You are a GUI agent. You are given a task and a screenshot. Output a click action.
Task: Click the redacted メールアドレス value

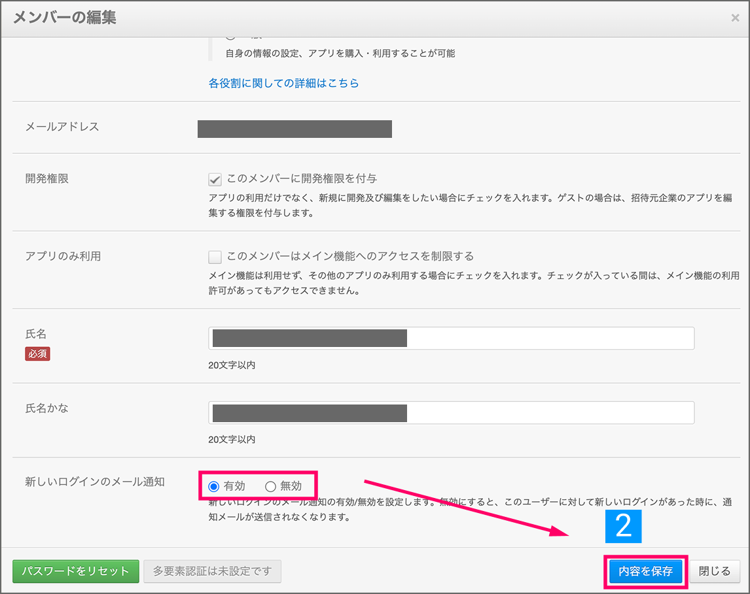point(295,129)
